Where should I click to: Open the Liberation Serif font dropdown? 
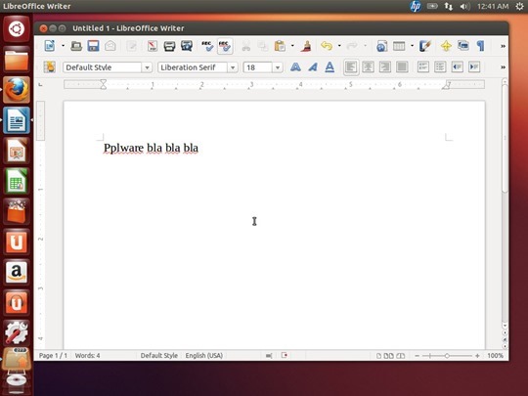click(x=233, y=67)
